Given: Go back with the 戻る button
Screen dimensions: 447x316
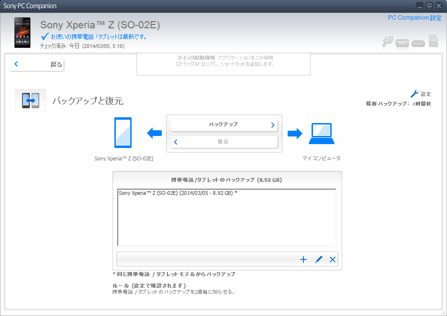Looking at the screenshot, I should click(x=36, y=65).
